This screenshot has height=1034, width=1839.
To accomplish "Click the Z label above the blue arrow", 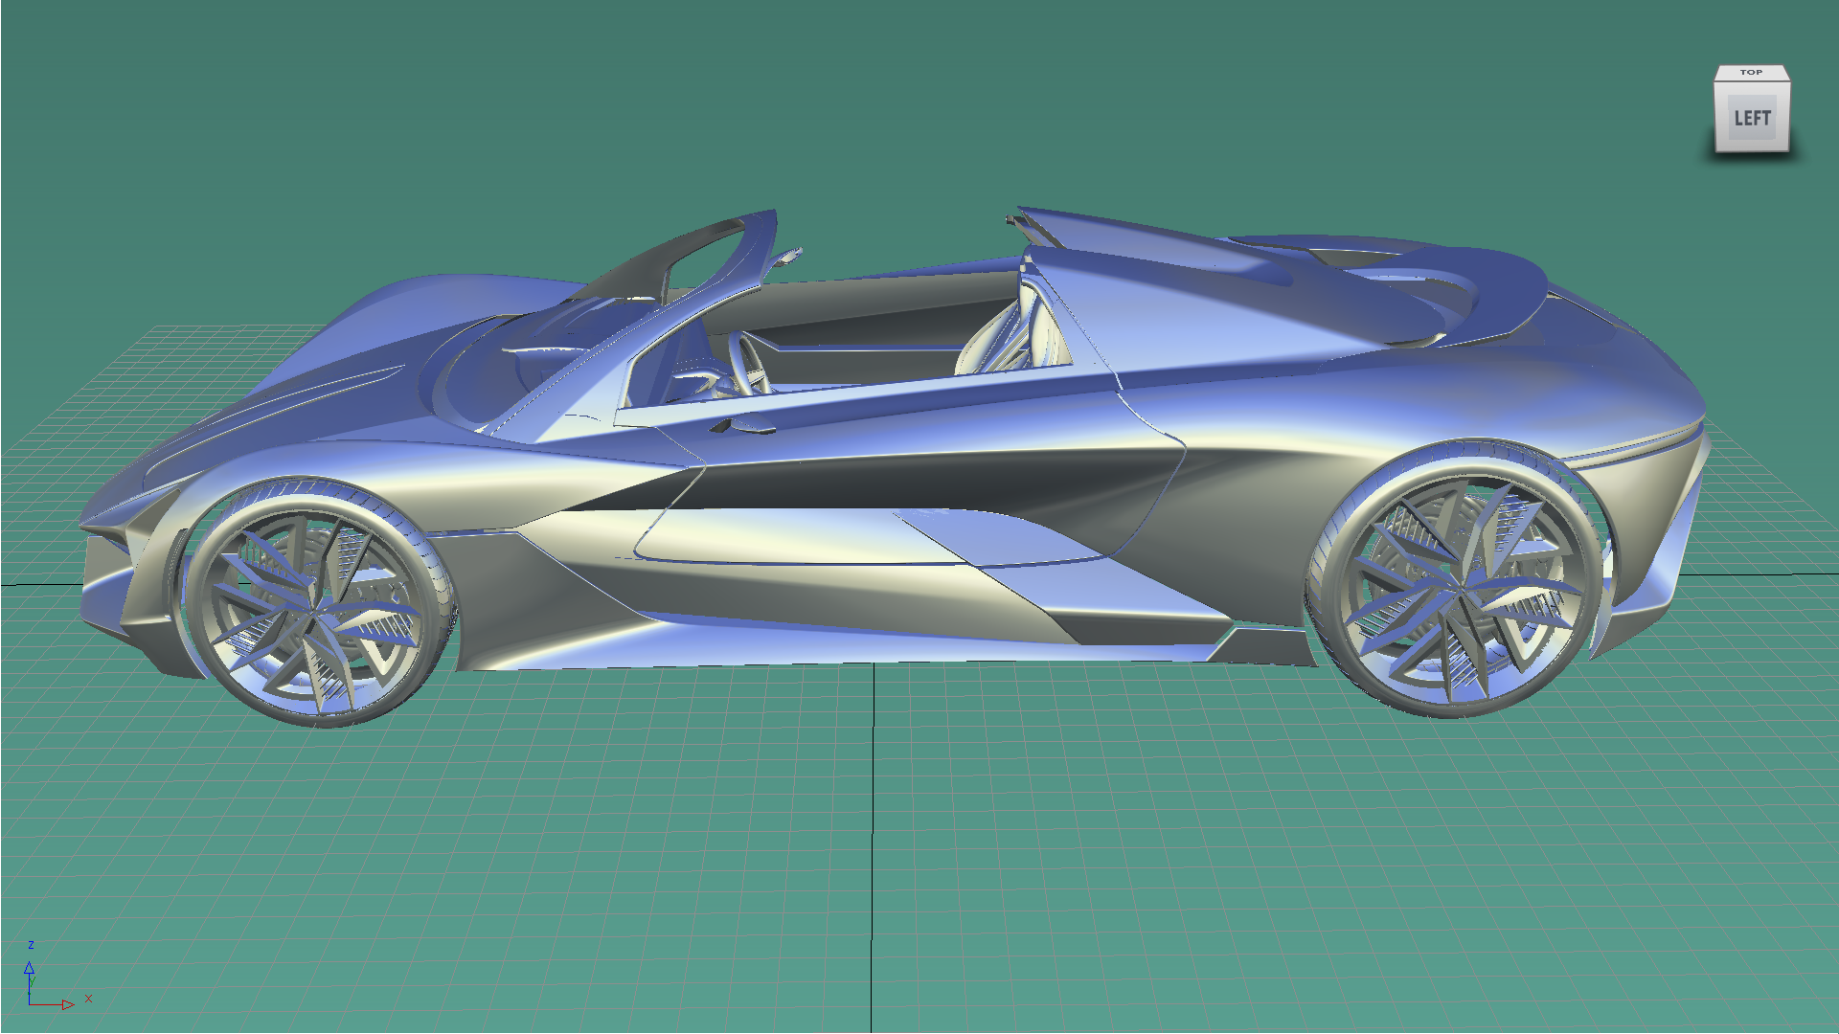I will click(31, 945).
